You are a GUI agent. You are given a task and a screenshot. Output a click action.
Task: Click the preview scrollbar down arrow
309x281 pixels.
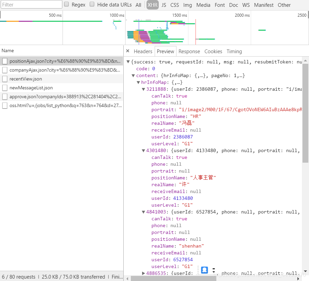[305, 271]
